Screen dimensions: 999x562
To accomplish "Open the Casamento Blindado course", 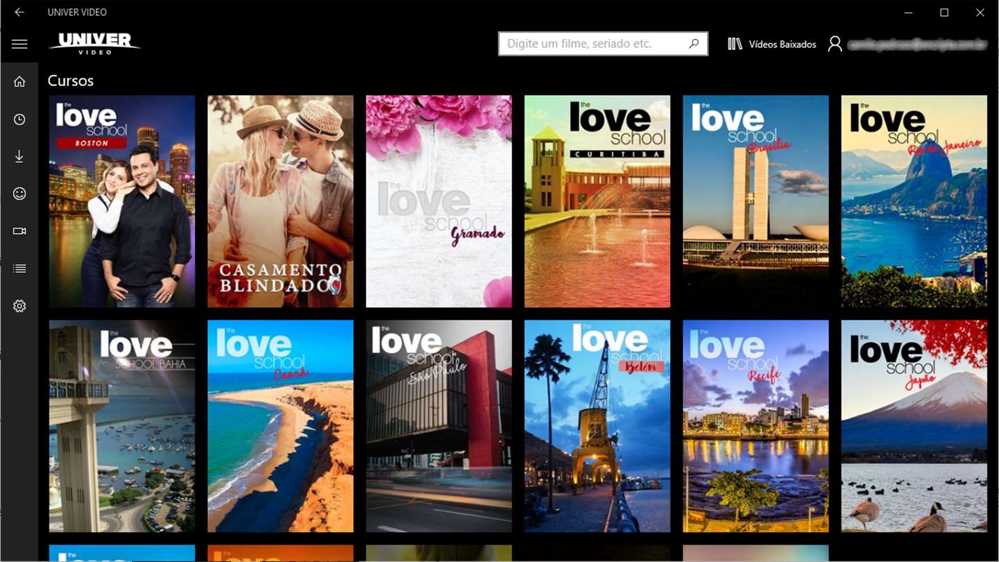I will (x=280, y=201).
